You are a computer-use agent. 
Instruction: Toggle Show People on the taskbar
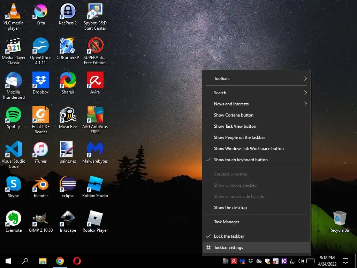256,137
